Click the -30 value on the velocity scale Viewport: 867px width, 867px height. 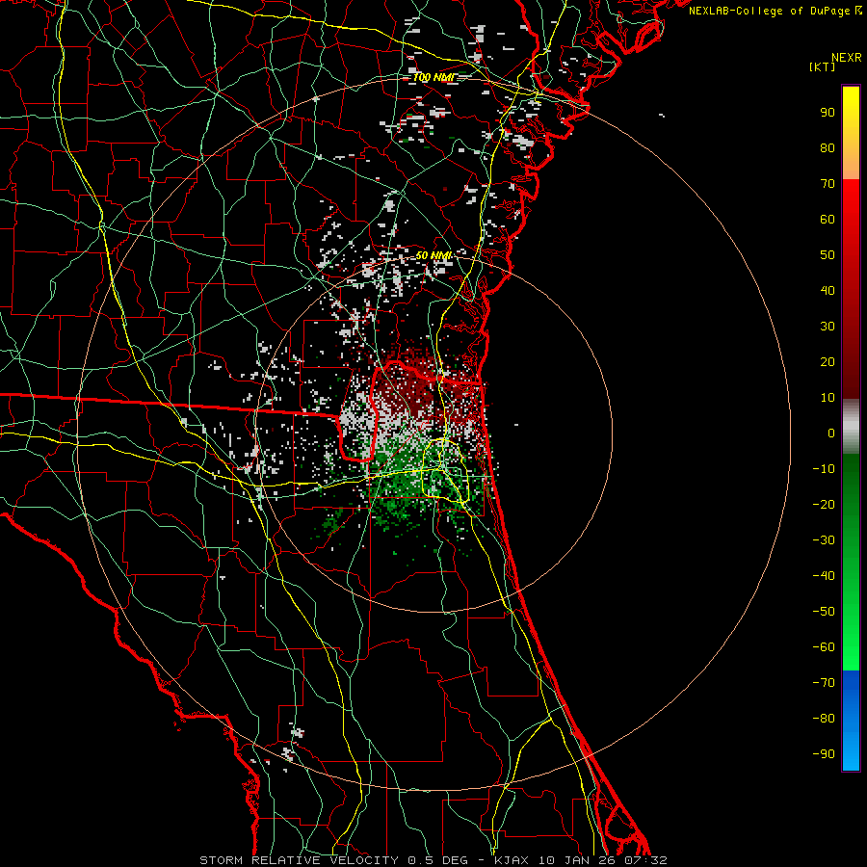click(824, 540)
